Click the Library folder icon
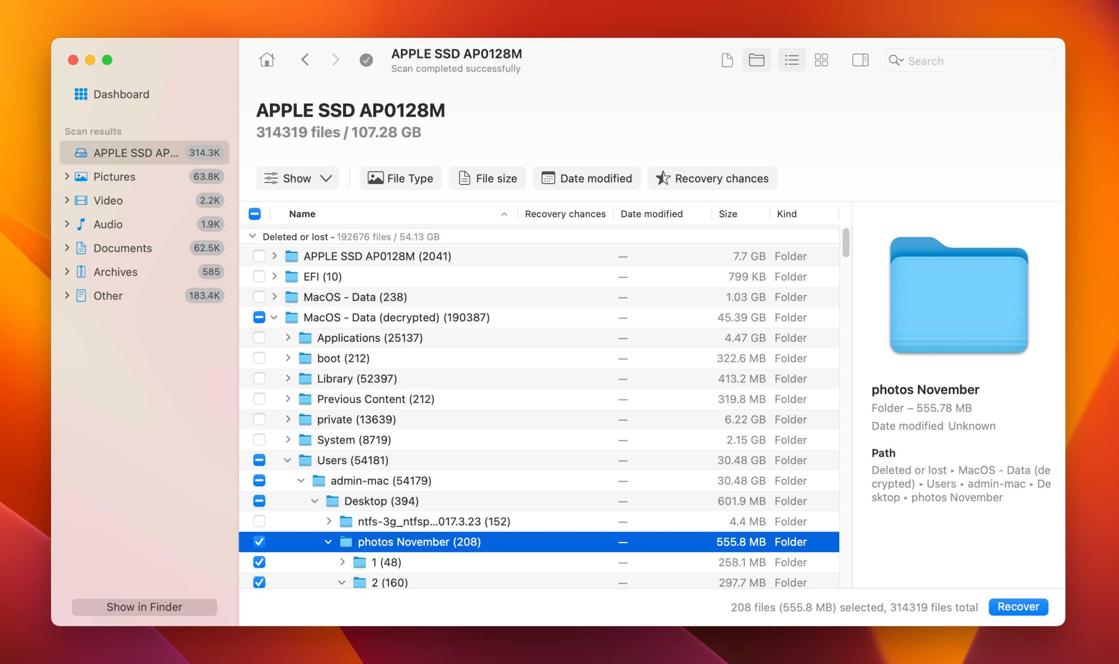The height and width of the screenshot is (664, 1119). pyautogui.click(x=305, y=379)
